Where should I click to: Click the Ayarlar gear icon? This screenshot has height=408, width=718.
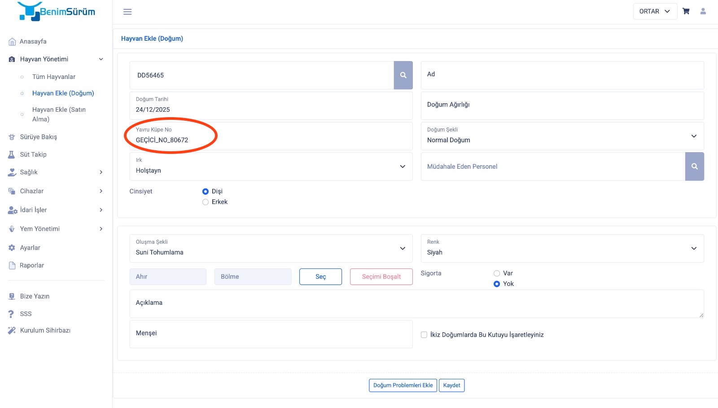[x=12, y=248]
